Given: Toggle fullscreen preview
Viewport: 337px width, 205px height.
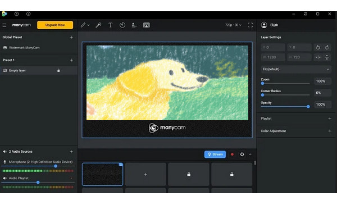Looking at the screenshot, I should [x=250, y=25].
